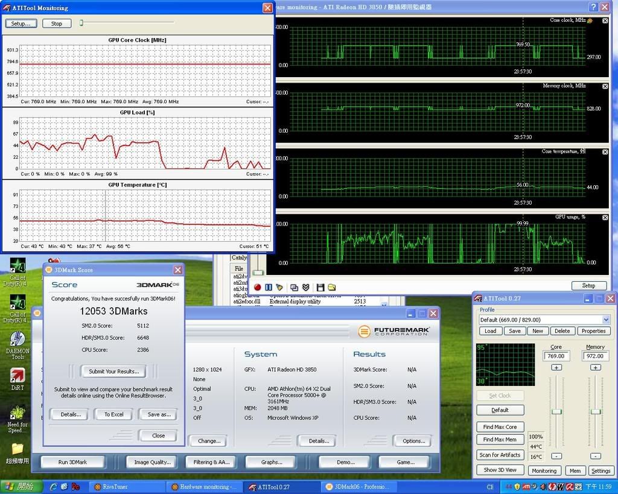Increase Memory clock with plus button
Screen dimensions: 618x494
click(595, 367)
